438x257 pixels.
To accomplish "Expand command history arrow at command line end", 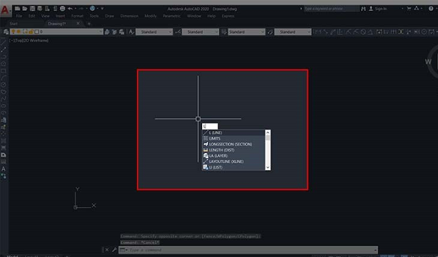I will (375, 250).
